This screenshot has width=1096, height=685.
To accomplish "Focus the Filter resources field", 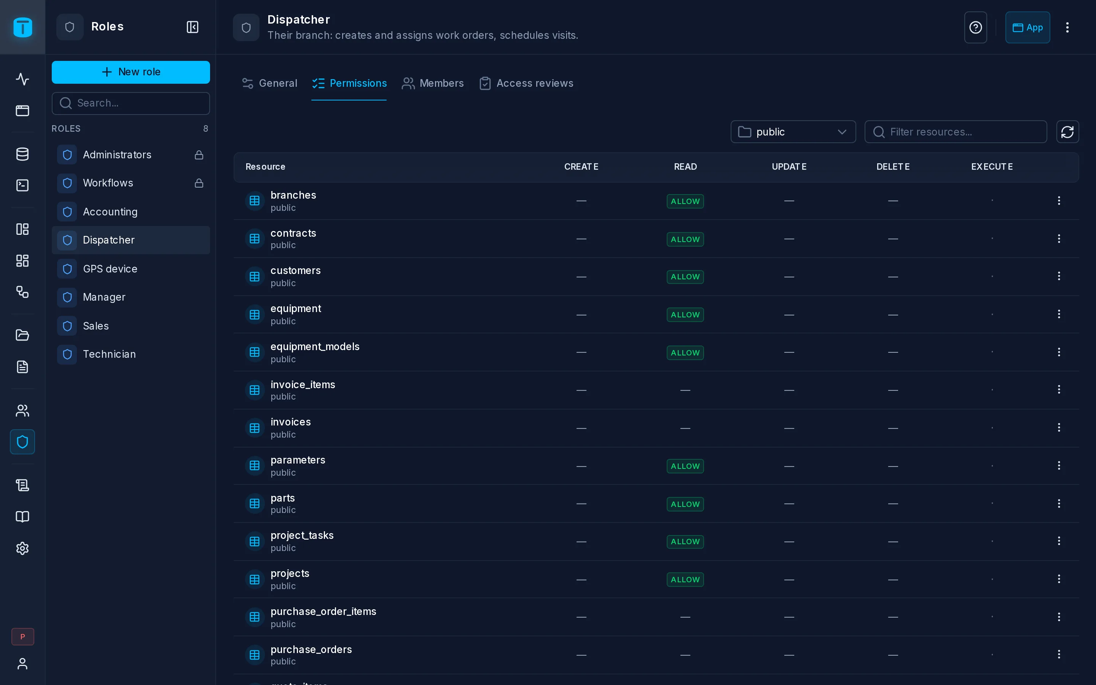I will click(956, 132).
